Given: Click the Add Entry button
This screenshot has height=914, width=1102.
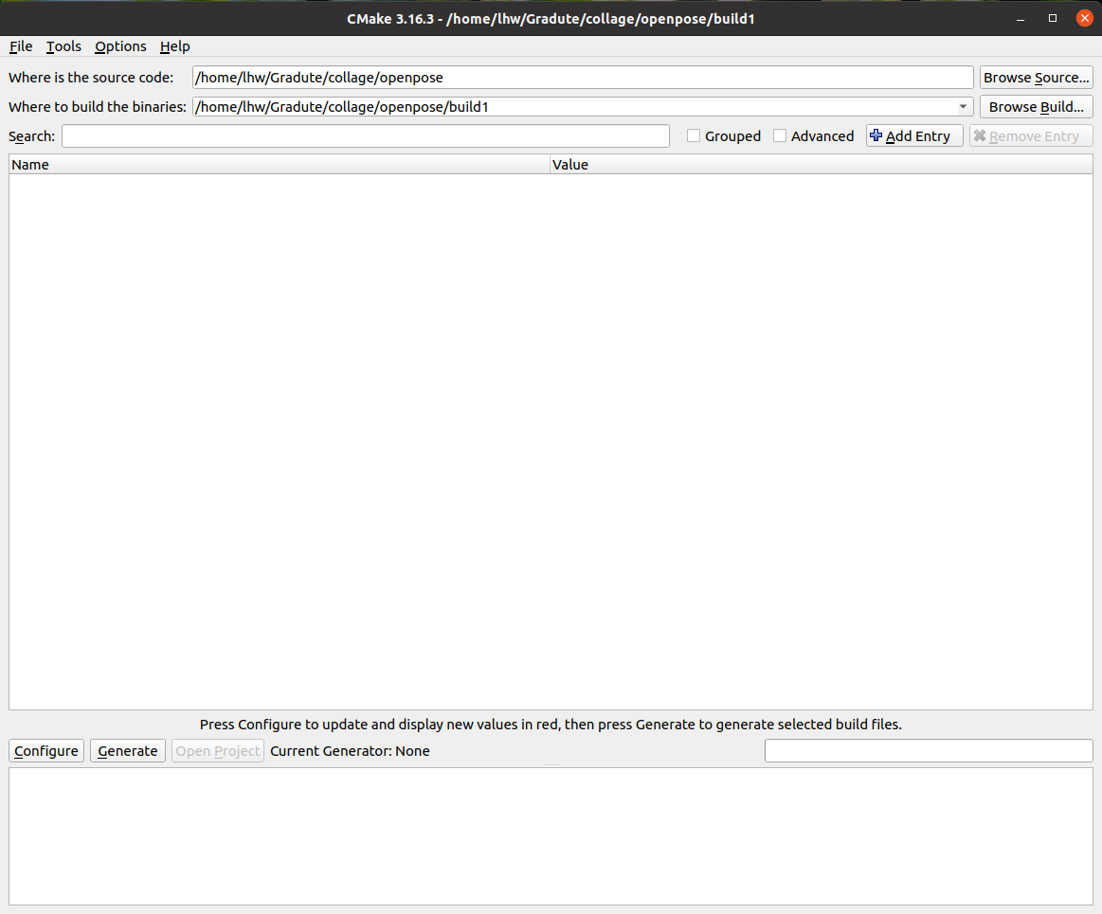Looking at the screenshot, I should pyautogui.click(x=914, y=136).
